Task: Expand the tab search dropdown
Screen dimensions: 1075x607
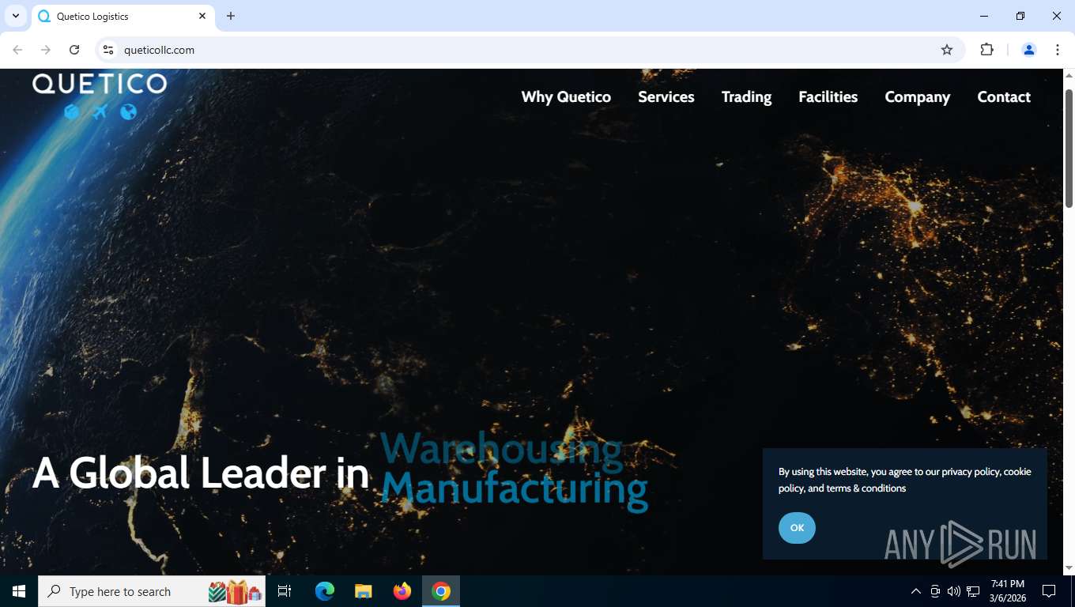Action: click(x=15, y=16)
